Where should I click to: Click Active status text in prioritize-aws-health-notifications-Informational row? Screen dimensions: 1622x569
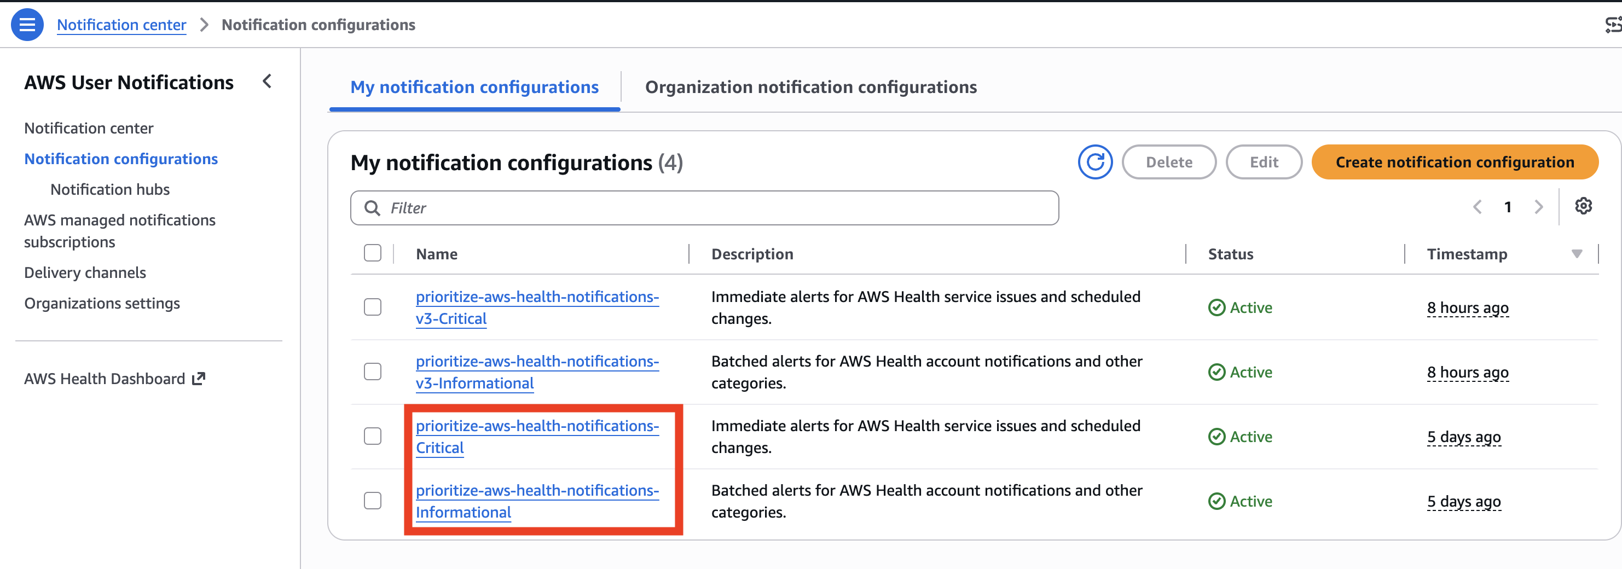pos(1250,502)
